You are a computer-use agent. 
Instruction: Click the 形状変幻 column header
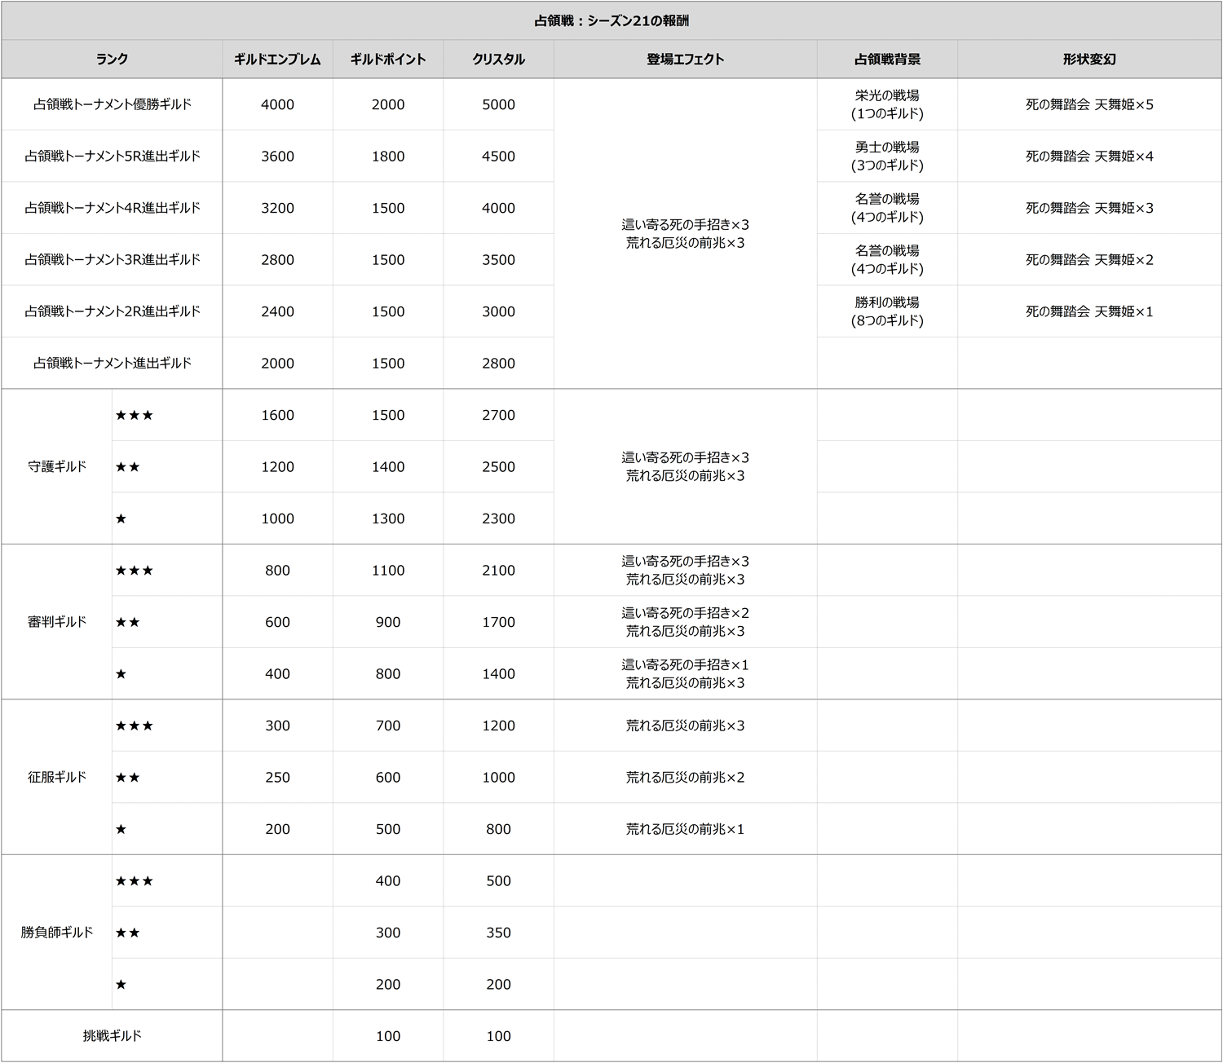1089,60
